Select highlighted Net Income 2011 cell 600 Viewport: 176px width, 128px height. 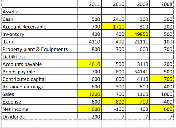89,109
